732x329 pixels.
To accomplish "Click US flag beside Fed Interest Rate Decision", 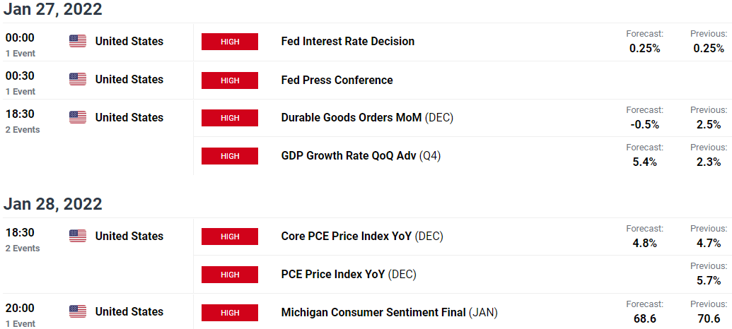I will pyautogui.click(x=78, y=41).
